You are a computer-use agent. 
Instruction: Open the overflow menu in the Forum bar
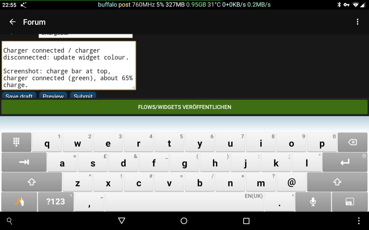click(x=357, y=22)
